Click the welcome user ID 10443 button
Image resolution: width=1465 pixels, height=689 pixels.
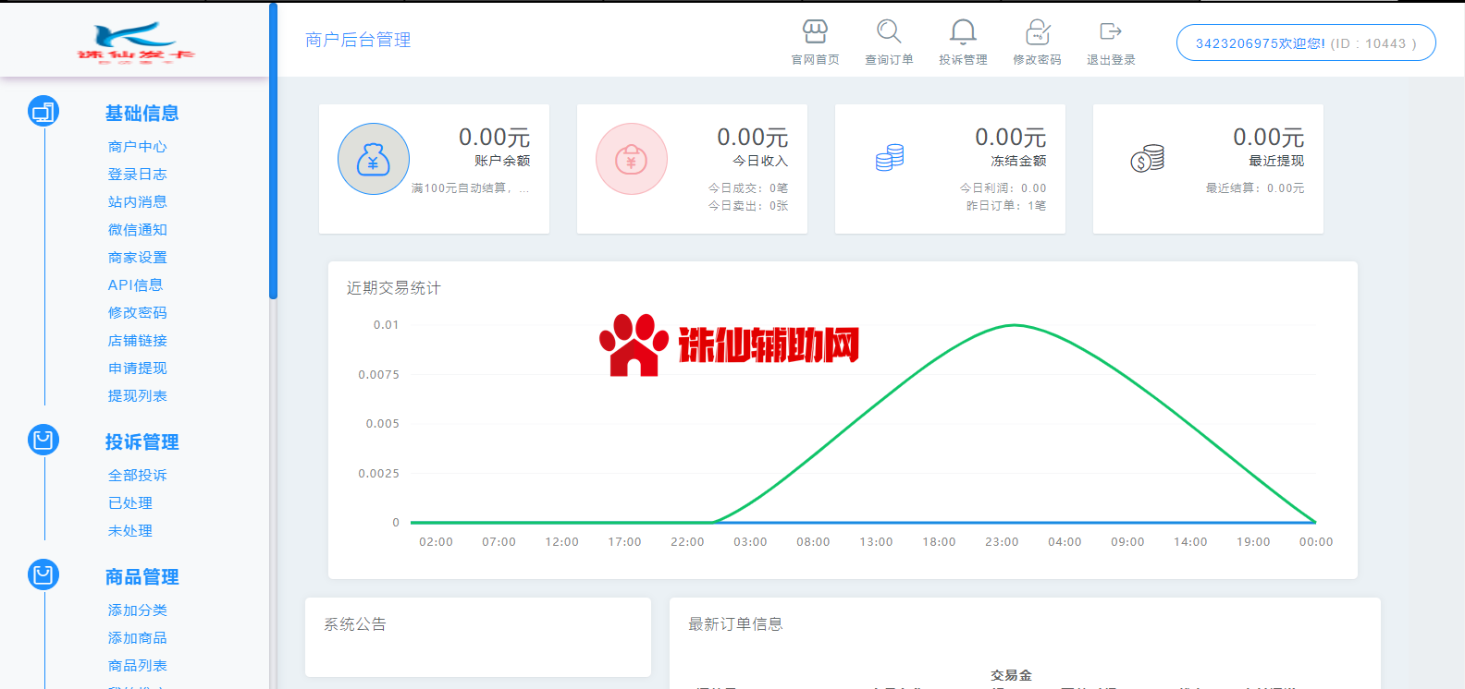click(x=1306, y=42)
